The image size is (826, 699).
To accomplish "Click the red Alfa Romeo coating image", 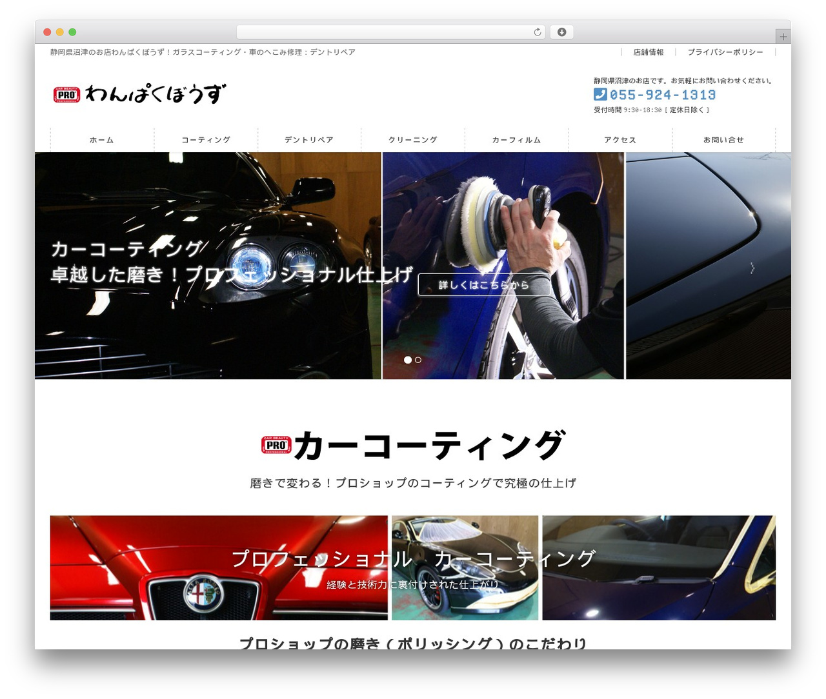I will pyautogui.click(x=219, y=567).
